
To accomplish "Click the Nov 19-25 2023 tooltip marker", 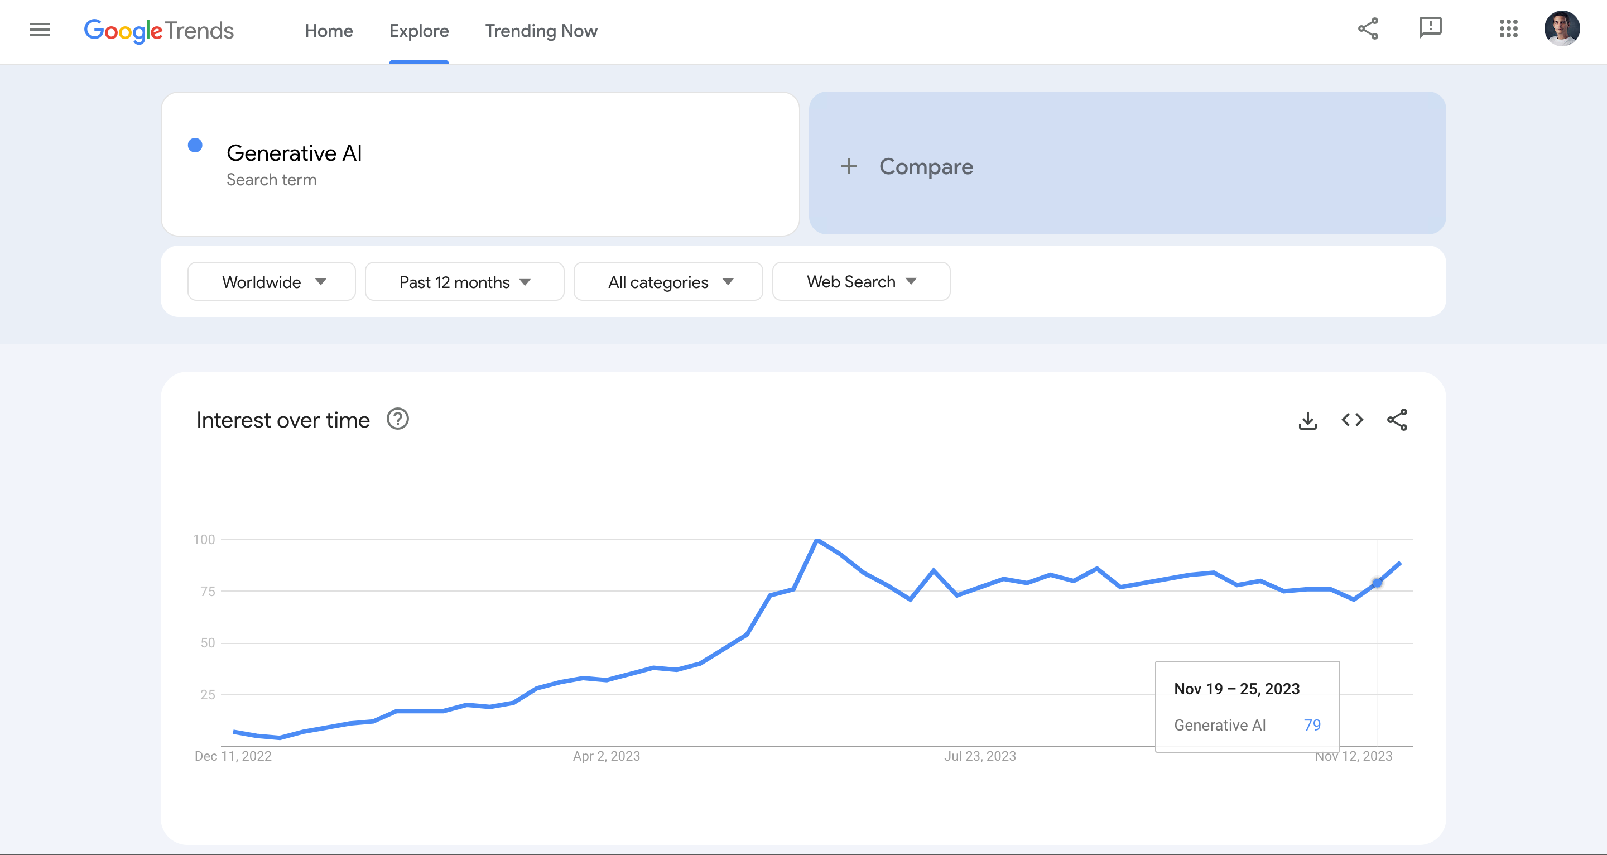I will (x=1377, y=583).
